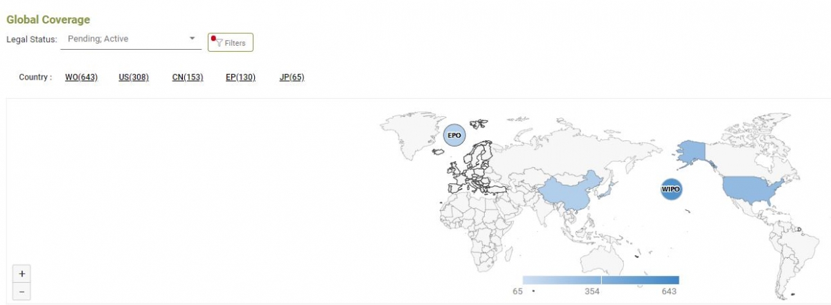Open the WO(643) country link

pos(81,77)
